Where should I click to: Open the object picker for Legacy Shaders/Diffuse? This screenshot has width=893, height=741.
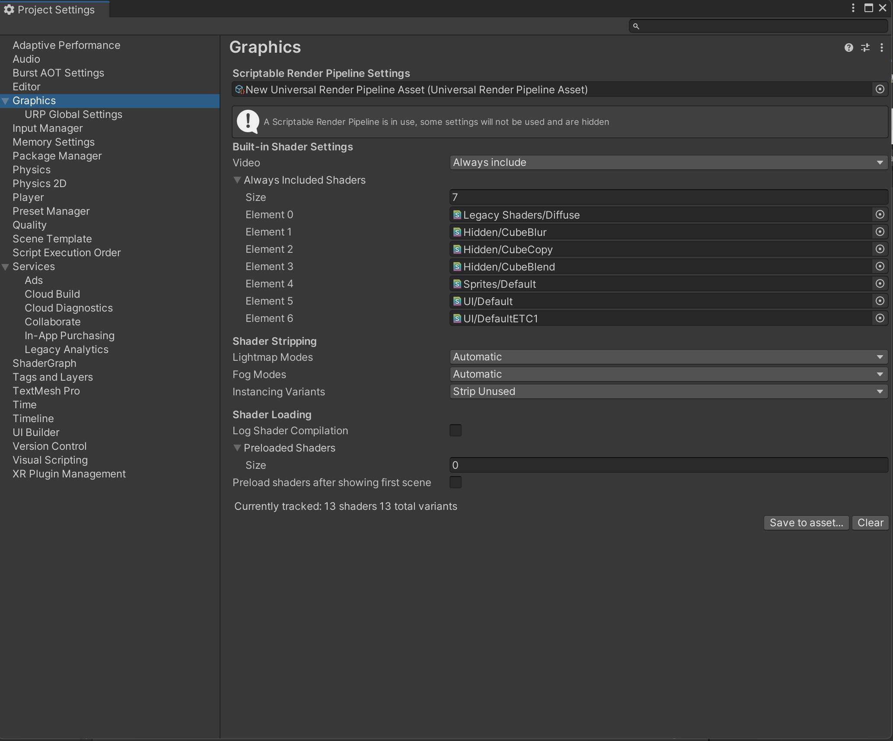pos(880,215)
